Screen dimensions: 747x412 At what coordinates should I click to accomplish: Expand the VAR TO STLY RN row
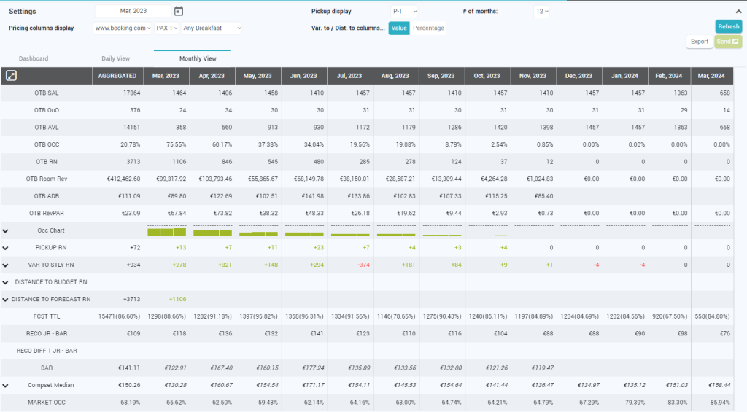pos(5,265)
